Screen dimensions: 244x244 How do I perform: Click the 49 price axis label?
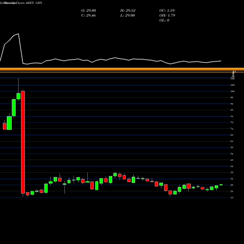tap(232, 160)
